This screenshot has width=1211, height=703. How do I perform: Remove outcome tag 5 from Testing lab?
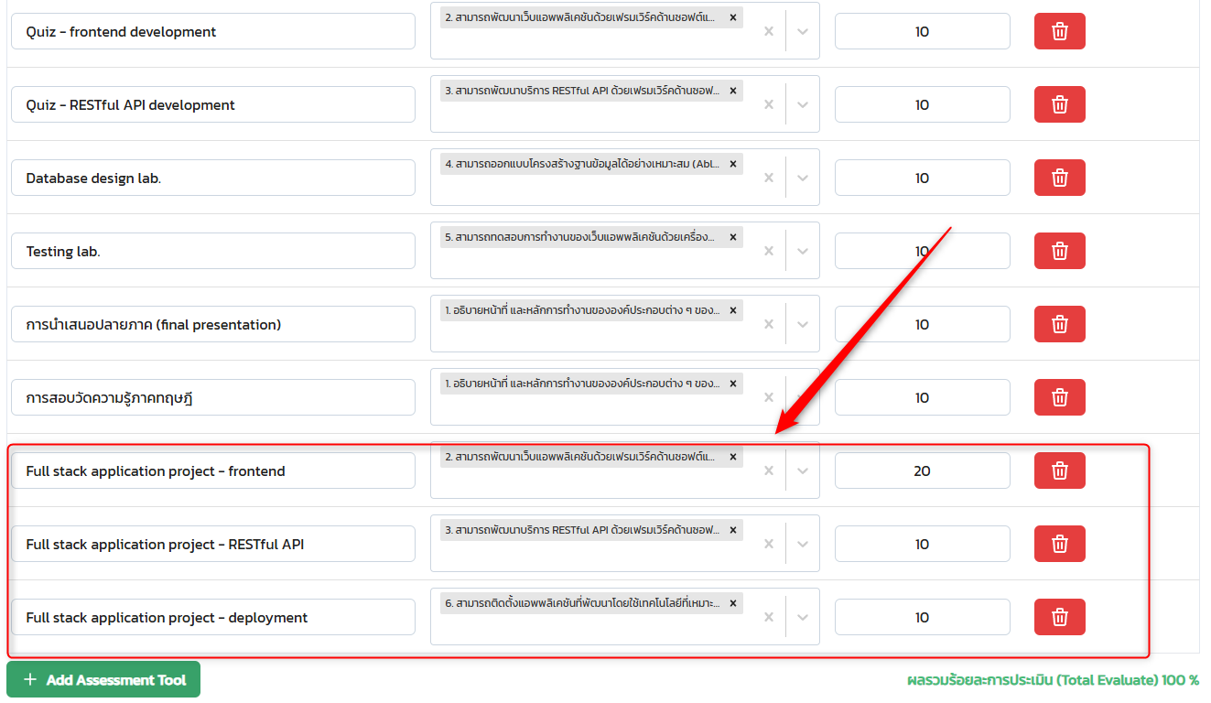(x=732, y=237)
